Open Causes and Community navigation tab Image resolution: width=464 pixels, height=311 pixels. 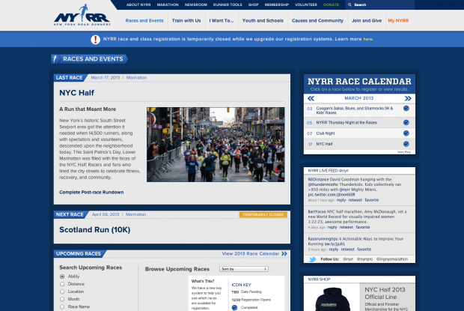tap(317, 21)
